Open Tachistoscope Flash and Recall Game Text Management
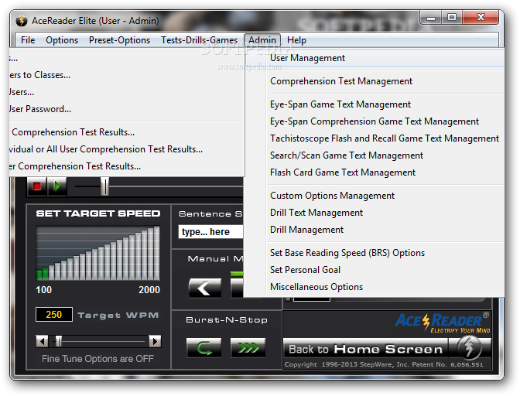 point(375,138)
